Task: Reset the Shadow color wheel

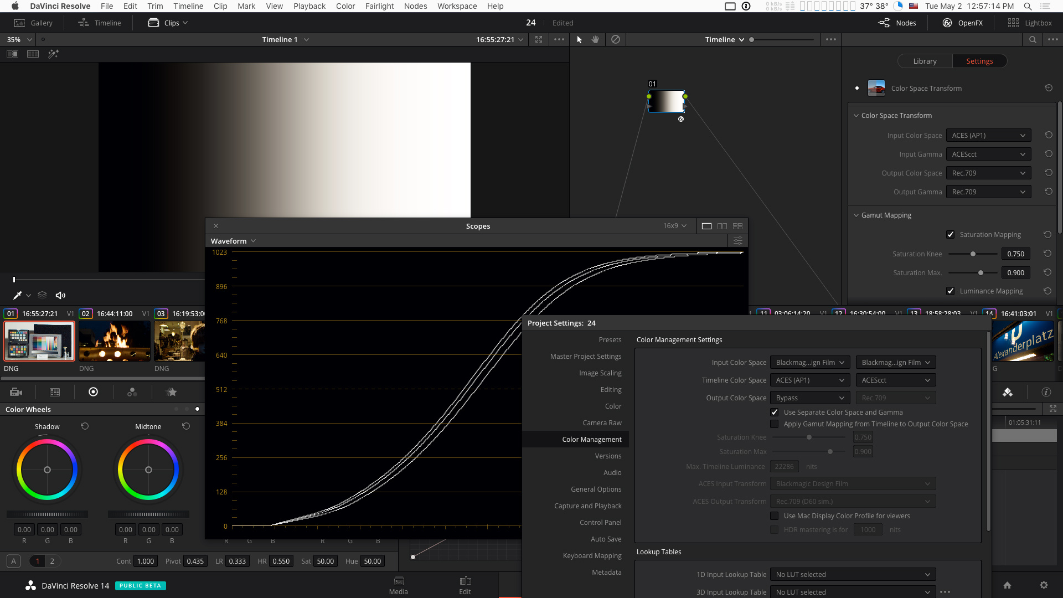Action: 85,426
